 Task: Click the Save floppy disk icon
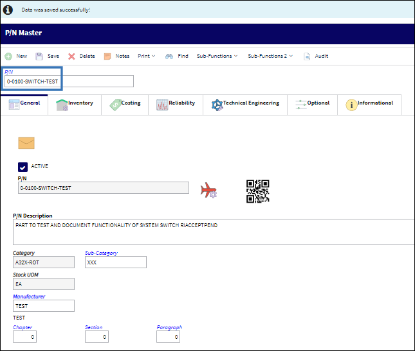tap(39, 56)
